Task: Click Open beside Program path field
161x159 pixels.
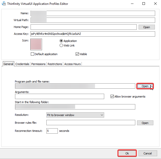Action: (145, 86)
